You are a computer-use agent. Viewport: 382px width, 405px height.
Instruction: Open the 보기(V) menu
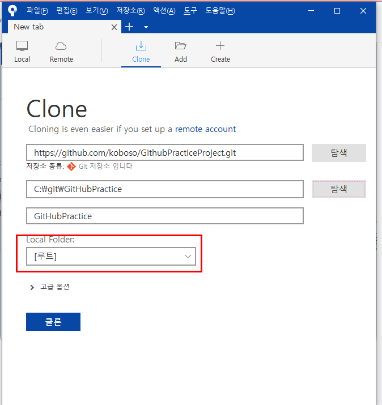[x=97, y=11]
